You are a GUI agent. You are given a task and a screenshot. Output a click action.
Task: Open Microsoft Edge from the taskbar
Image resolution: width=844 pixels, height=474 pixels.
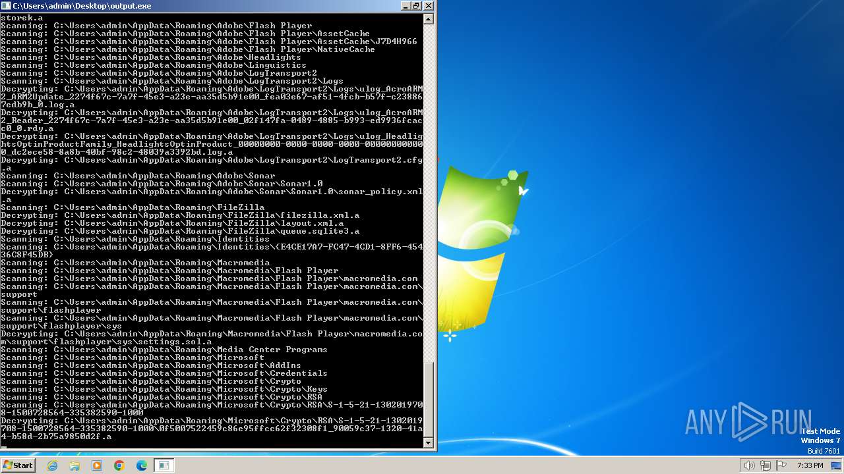(x=142, y=465)
